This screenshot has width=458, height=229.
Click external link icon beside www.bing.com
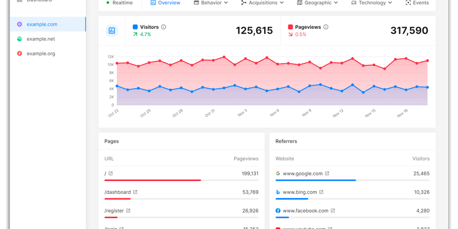click(x=321, y=192)
